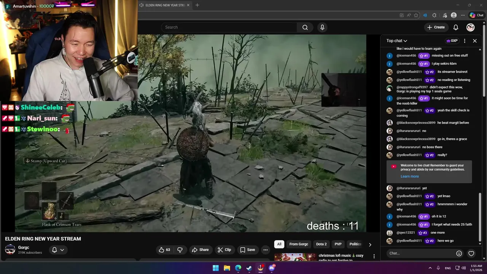Open Gorgc channel avatar
This screenshot has width=487, height=274.
(10, 250)
